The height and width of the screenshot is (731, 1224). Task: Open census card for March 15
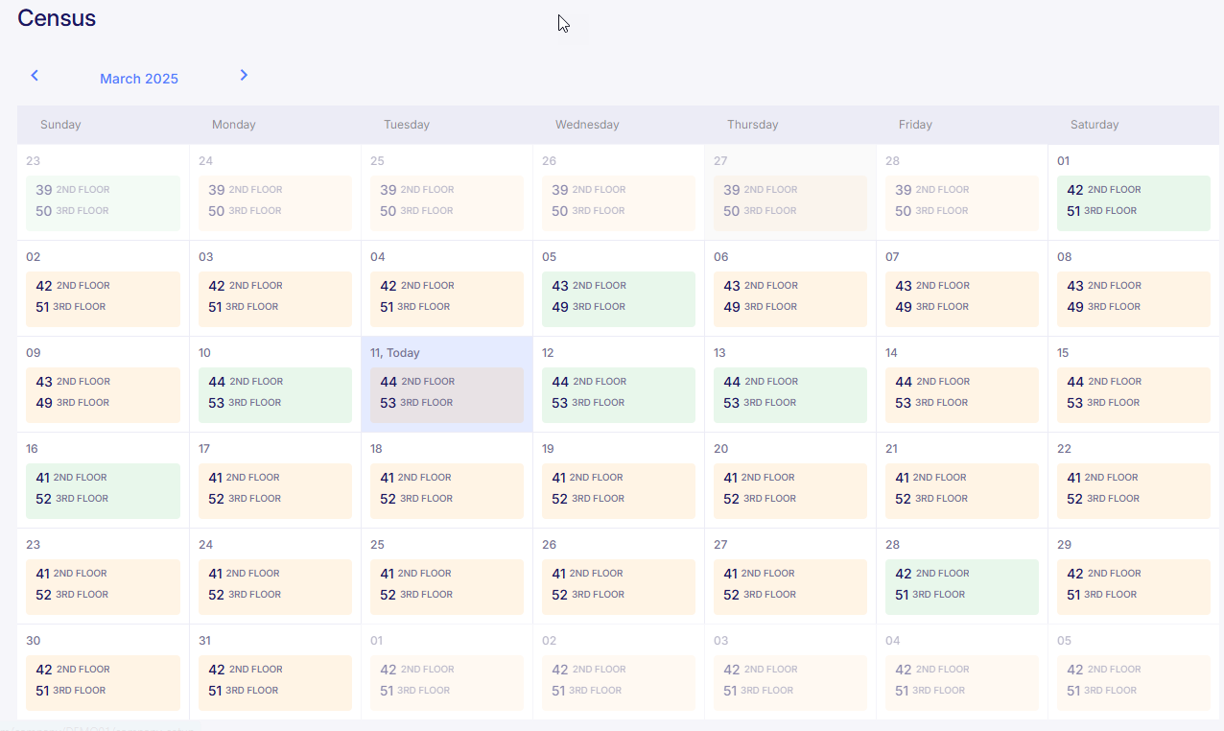point(1134,395)
